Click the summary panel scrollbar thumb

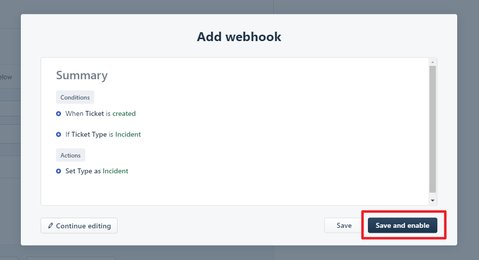432,129
